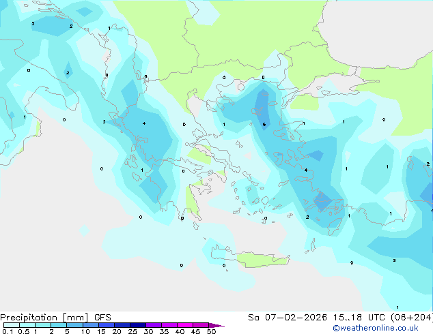433x334 pixels.
Task: Click the legend label "0.1"
Action: pos(8,331)
